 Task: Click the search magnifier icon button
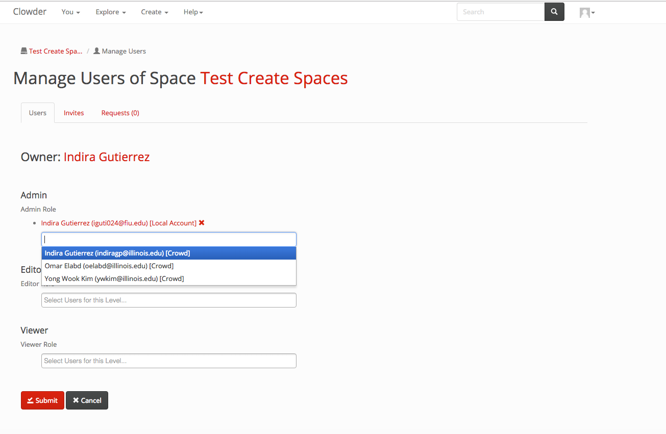(554, 12)
